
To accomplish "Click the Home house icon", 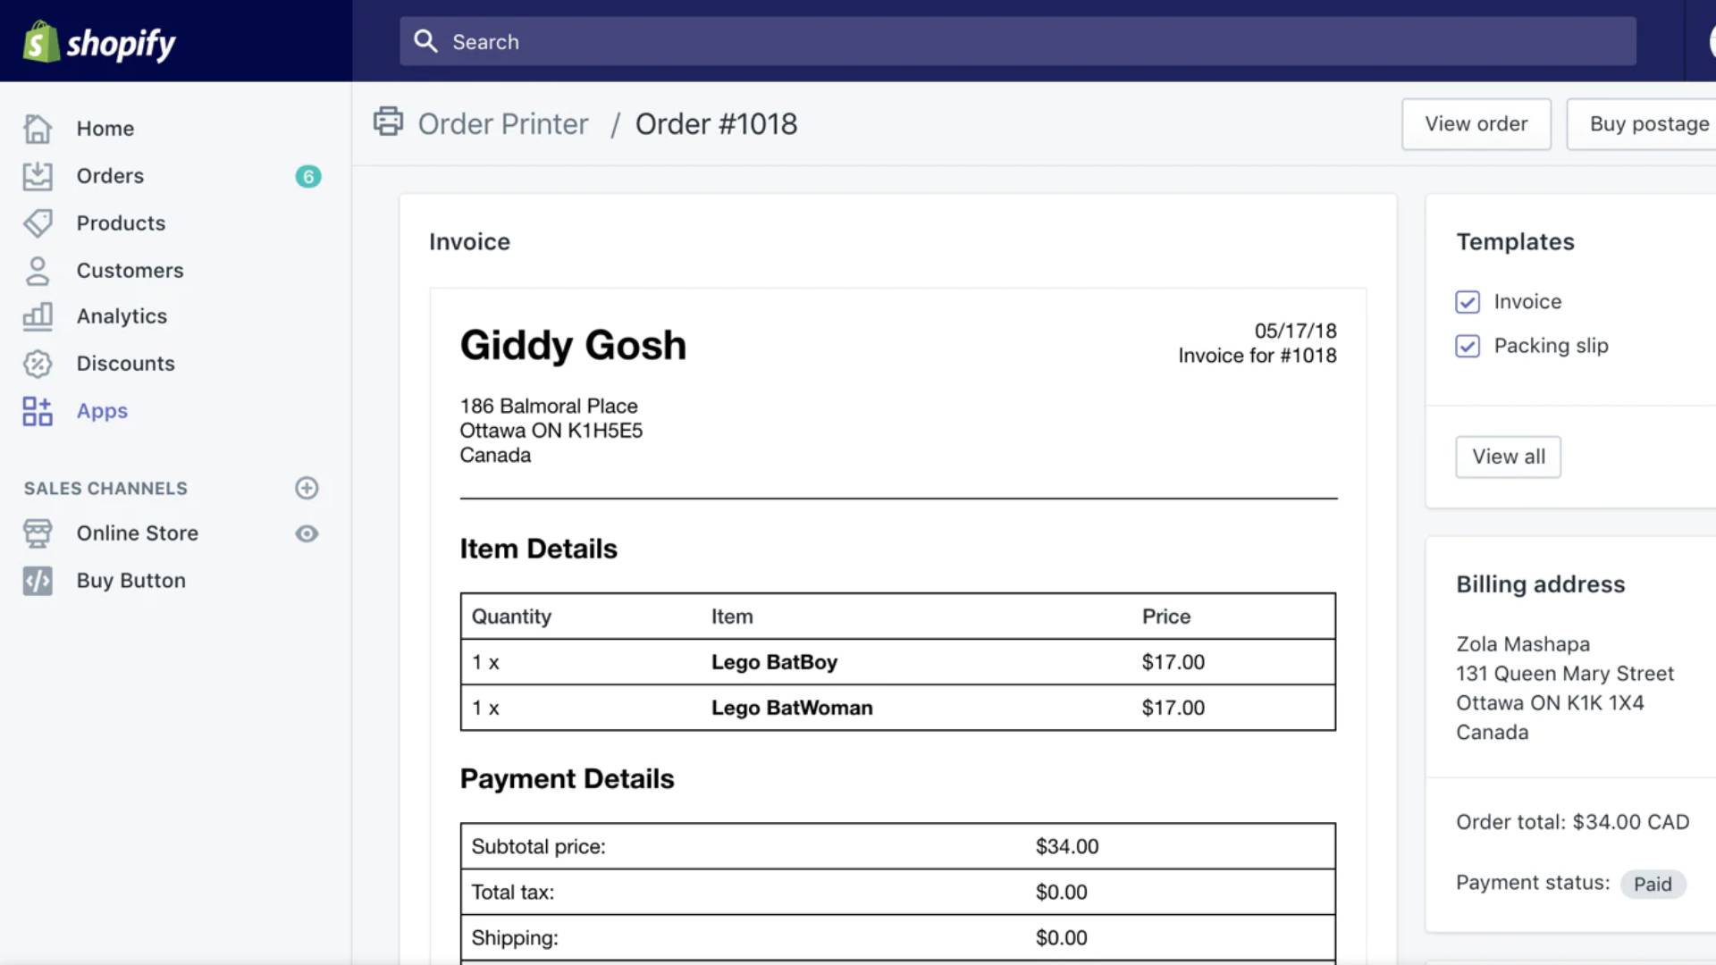I will tap(38, 129).
